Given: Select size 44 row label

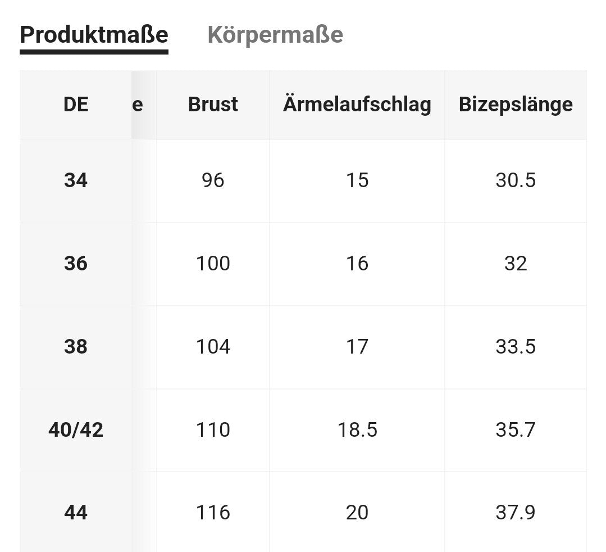Looking at the screenshot, I should [76, 513].
